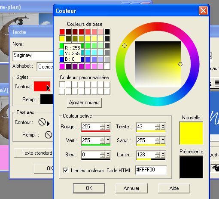Click the hue marker on the color ring
Screen dimensions: 219x199
tap(125, 46)
